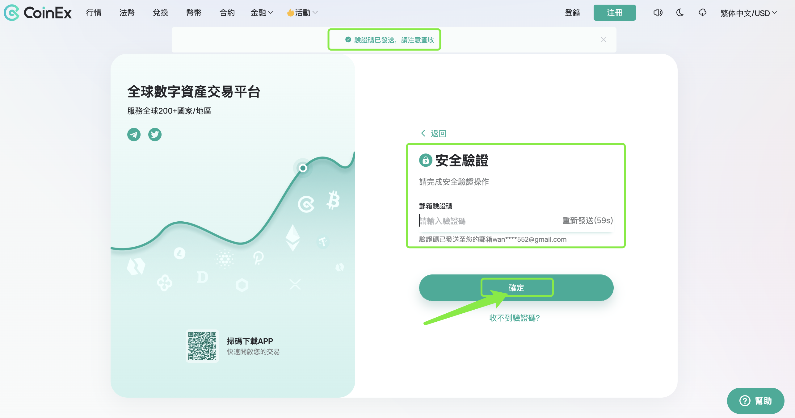This screenshot has width=795, height=418.
Task: Click the 注冊 register button
Action: click(614, 13)
